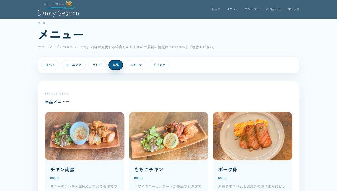
Task: Open the お知らせ news link
Action: [293, 9]
